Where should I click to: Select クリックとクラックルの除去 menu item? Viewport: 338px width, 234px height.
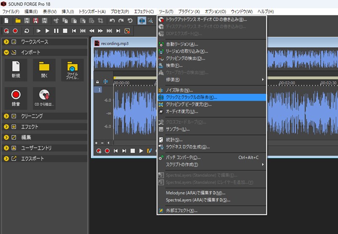(191, 97)
